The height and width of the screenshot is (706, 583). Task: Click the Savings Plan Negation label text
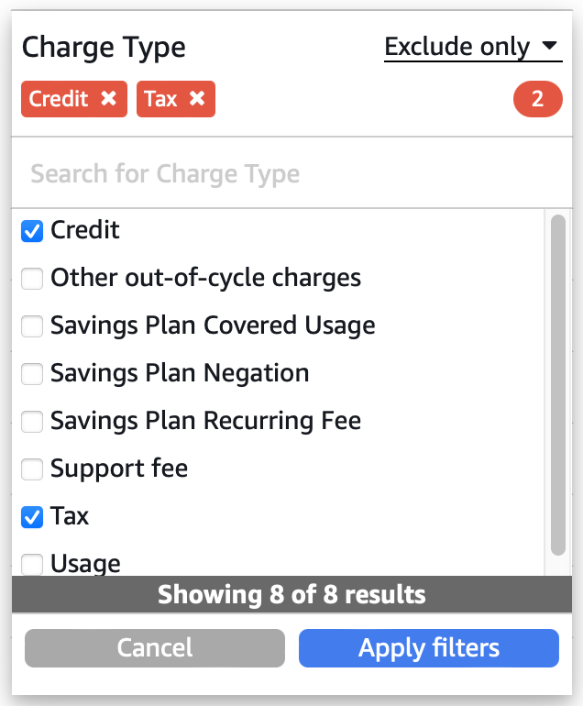180,374
